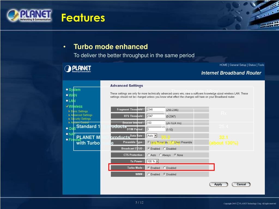This screenshot has height=209, width=279.
Task: Click the slide page number 5 / 12
Action: pos(139,202)
